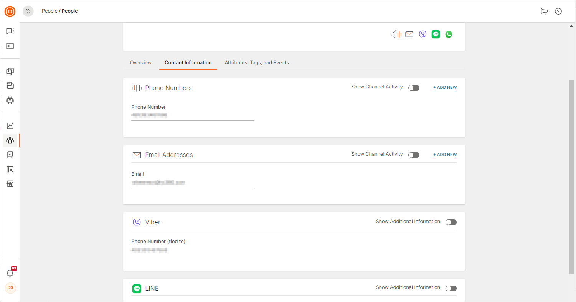
Task: Open Attributes, Tags, and Events tab
Action: pyautogui.click(x=257, y=63)
